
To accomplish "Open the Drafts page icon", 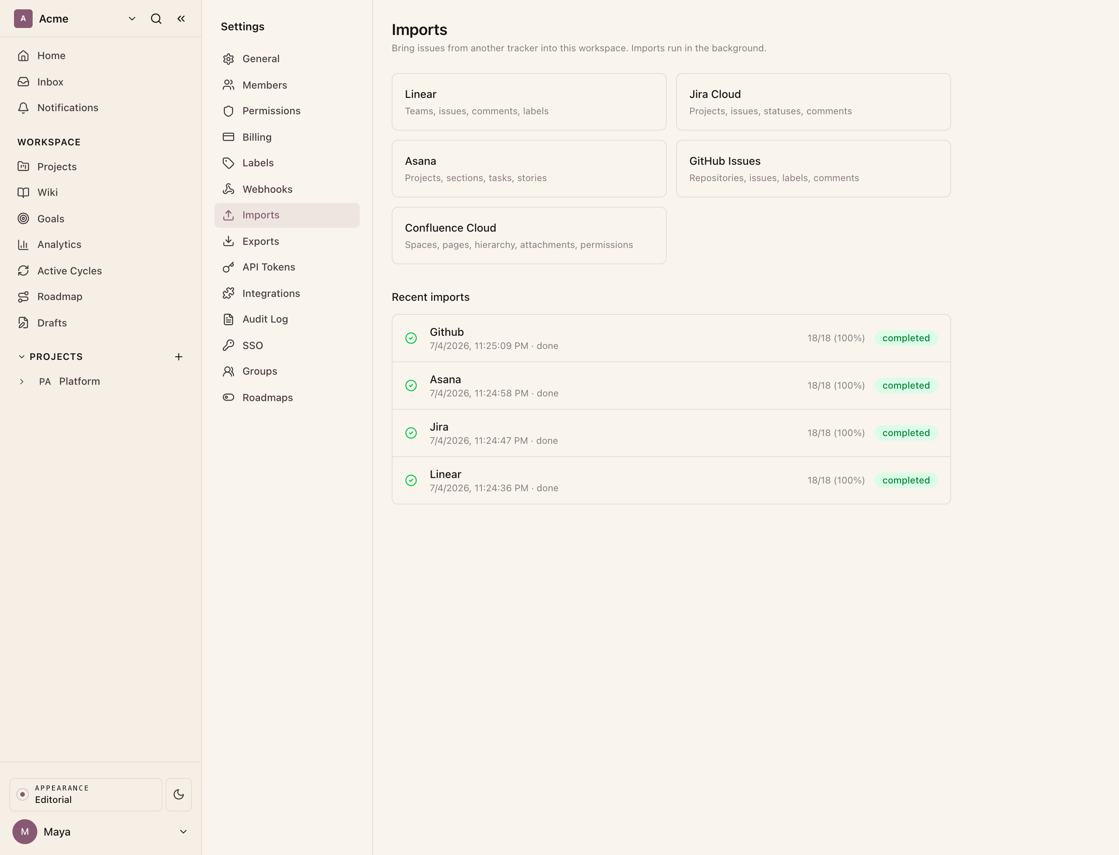I will click(23, 323).
